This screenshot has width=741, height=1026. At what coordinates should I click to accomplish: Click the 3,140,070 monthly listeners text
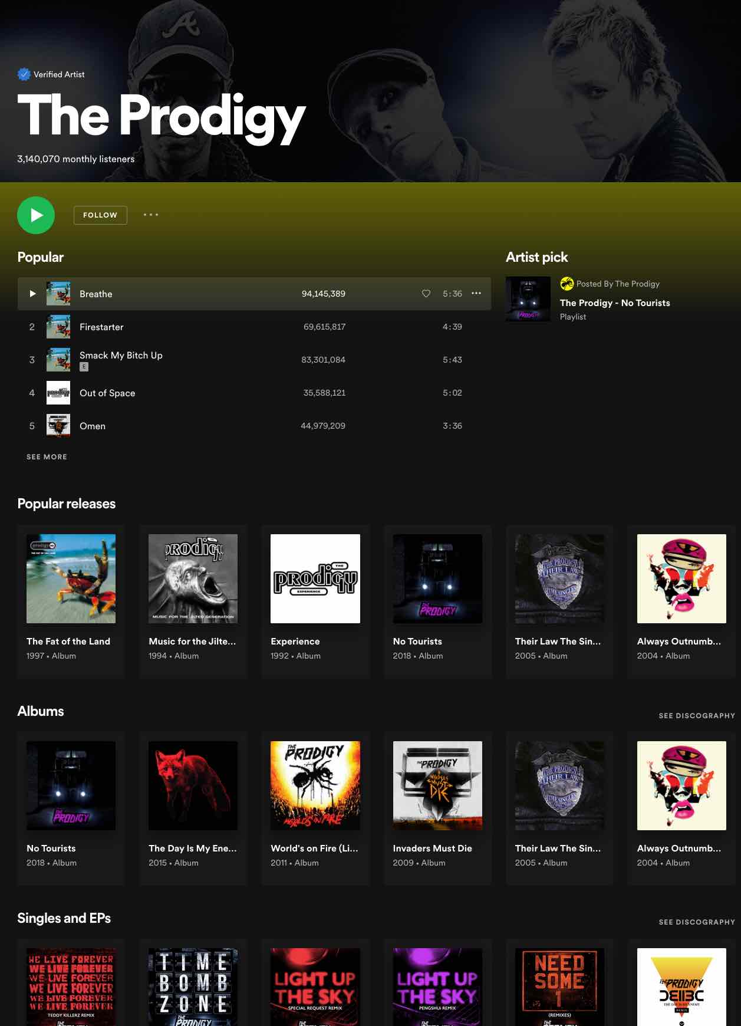75,159
